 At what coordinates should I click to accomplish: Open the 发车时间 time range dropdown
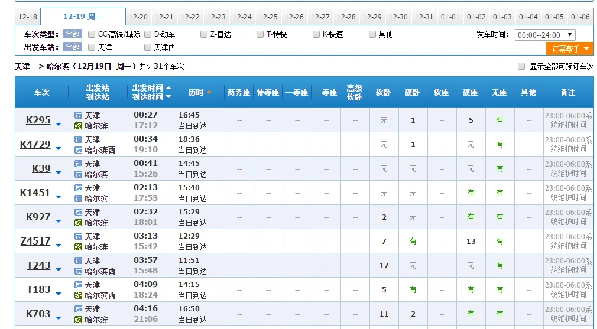545,35
